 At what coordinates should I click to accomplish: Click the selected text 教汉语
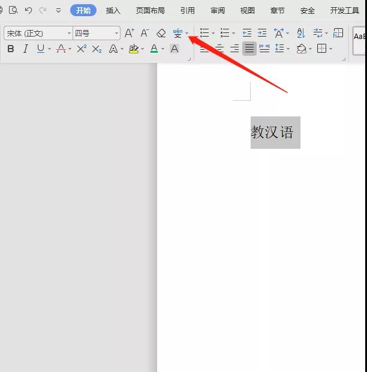click(272, 132)
